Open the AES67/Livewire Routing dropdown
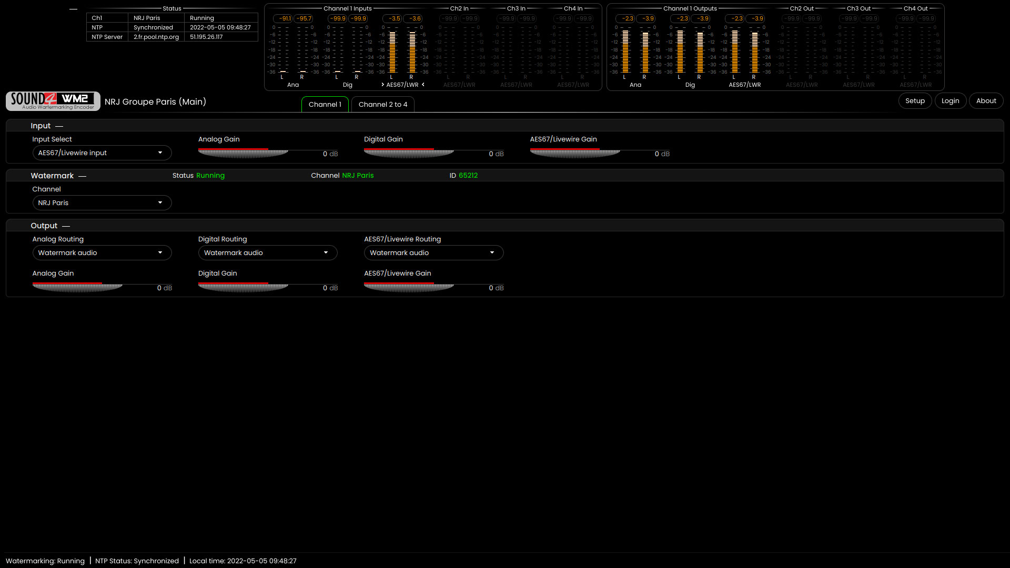 pyautogui.click(x=433, y=253)
